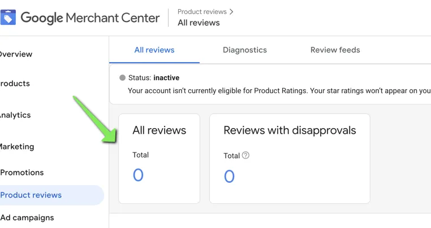Click 'Total' label in All reviews card
431x228 pixels.
coord(140,155)
